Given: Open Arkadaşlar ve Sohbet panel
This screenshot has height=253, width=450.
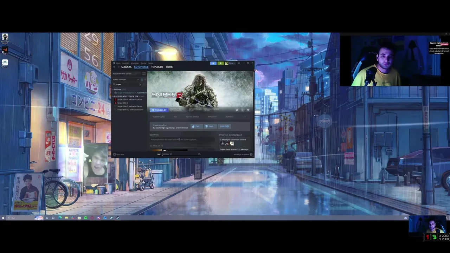Looking at the screenshot, I should pos(243,154).
